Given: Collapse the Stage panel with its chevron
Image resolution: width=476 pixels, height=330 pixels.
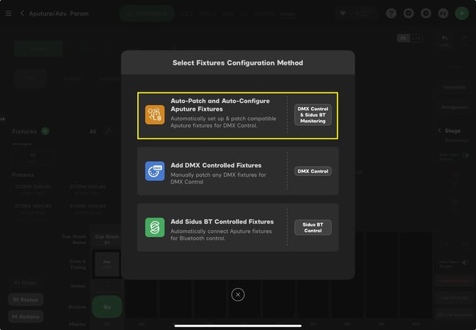Looking at the screenshot, I should point(440,131).
